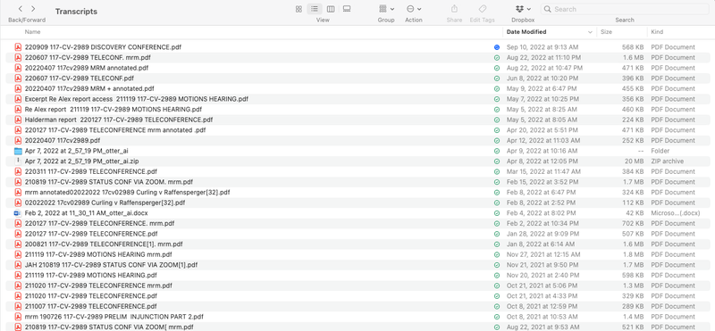Select file 20220407 117cv2989.pdf
This screenshot has height=331, width=715.
coord(63,141)
